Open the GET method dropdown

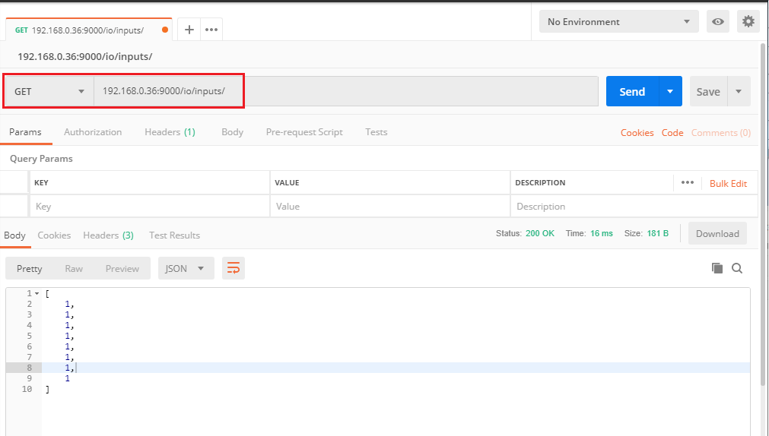tap(49, 91)
